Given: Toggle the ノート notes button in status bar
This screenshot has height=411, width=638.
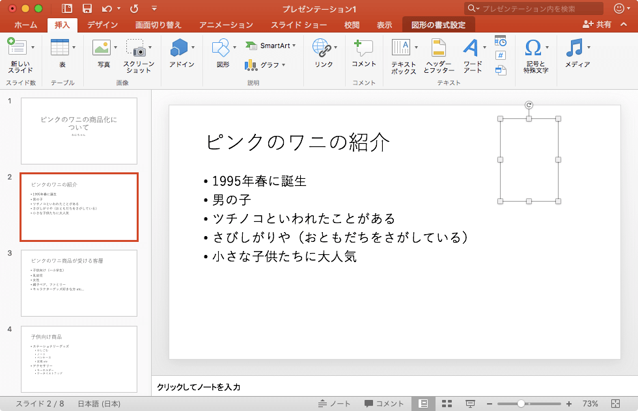Looking at the screenshot, I should tap(334, 404).
